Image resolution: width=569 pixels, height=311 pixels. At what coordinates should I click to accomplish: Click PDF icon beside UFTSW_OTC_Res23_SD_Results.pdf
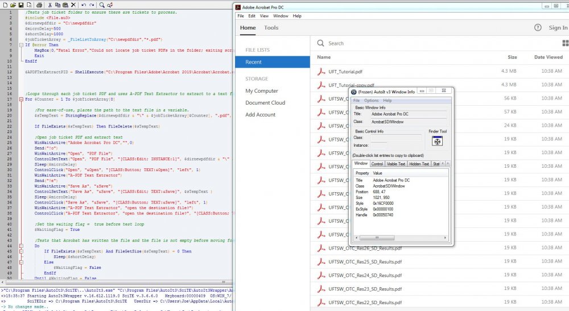pyautogui.click(x=321, y=289)
